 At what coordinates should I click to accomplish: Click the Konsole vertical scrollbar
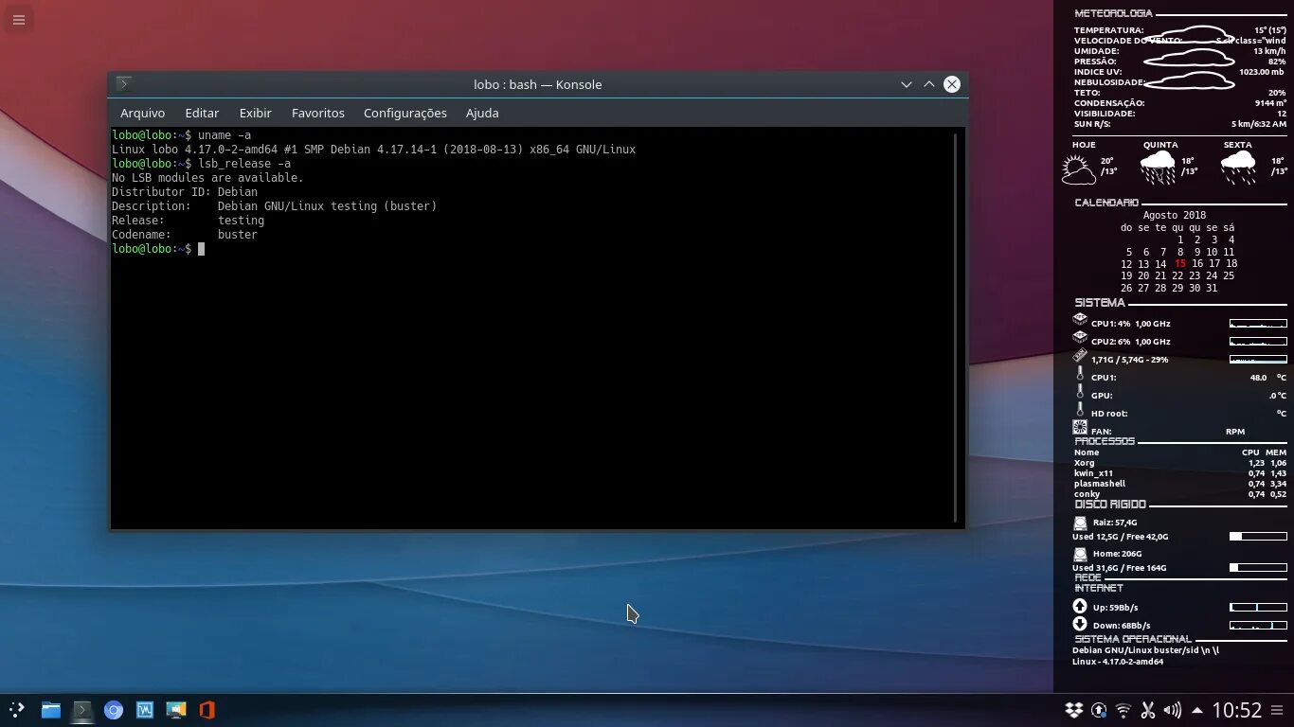pyautogui.click(x=955, y=328)
